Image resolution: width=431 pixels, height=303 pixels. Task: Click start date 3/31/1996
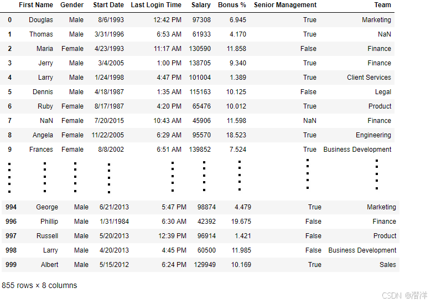[110, 34]
